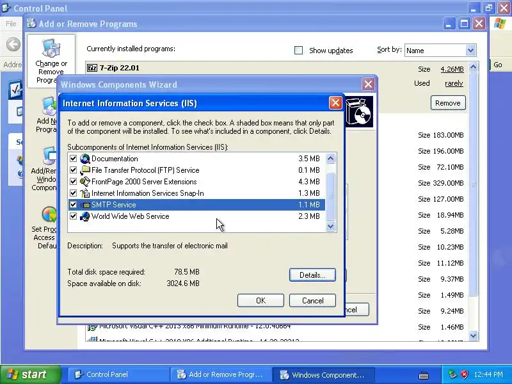The height and width of the screenshot is (384, 512).
Task: Select the Documentation row text
Action: click(x=115, y=159)
